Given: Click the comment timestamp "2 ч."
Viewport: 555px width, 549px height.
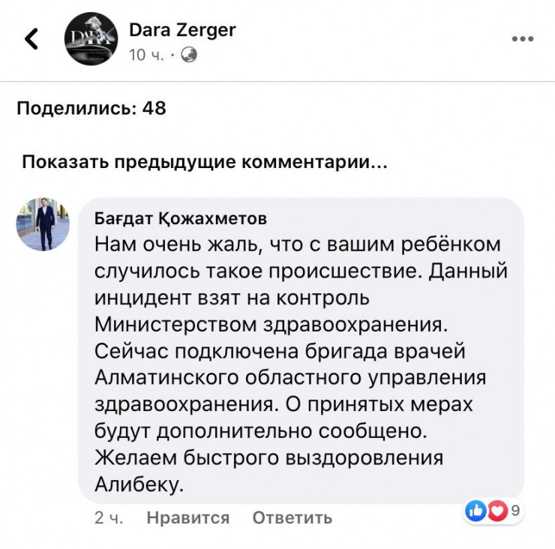Looking at the screenshot, I should tap(109, 517).
